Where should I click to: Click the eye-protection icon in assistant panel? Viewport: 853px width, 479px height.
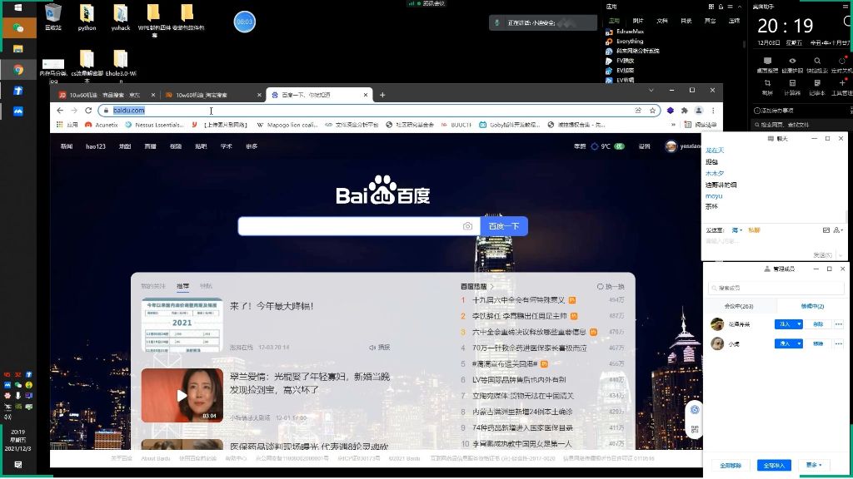coord(792,65)
